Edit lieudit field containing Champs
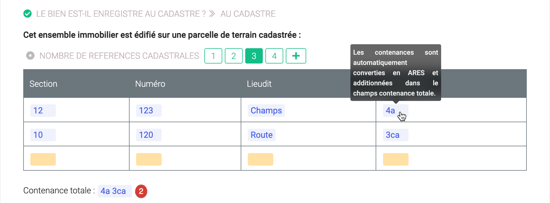550x203 pixels. coord(266,111)
